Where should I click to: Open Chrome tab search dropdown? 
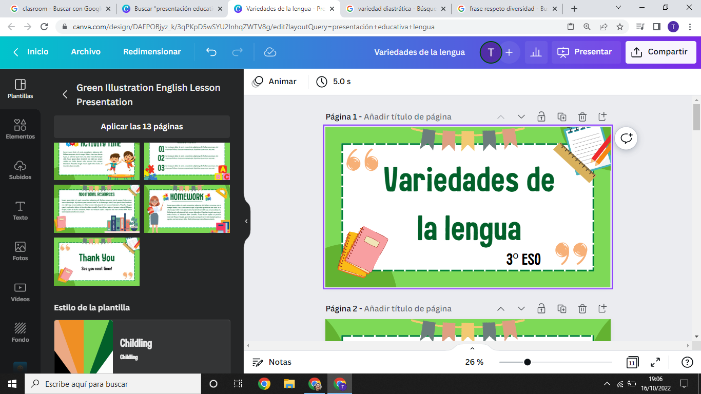618,8
